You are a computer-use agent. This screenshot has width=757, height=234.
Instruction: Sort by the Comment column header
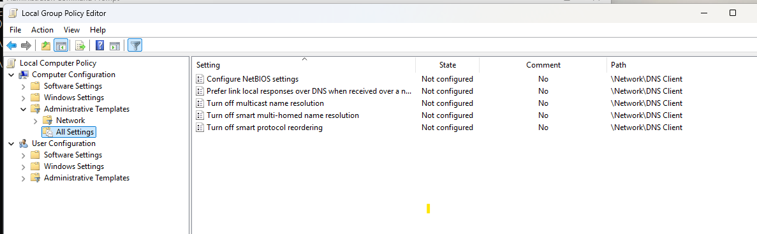543,64
